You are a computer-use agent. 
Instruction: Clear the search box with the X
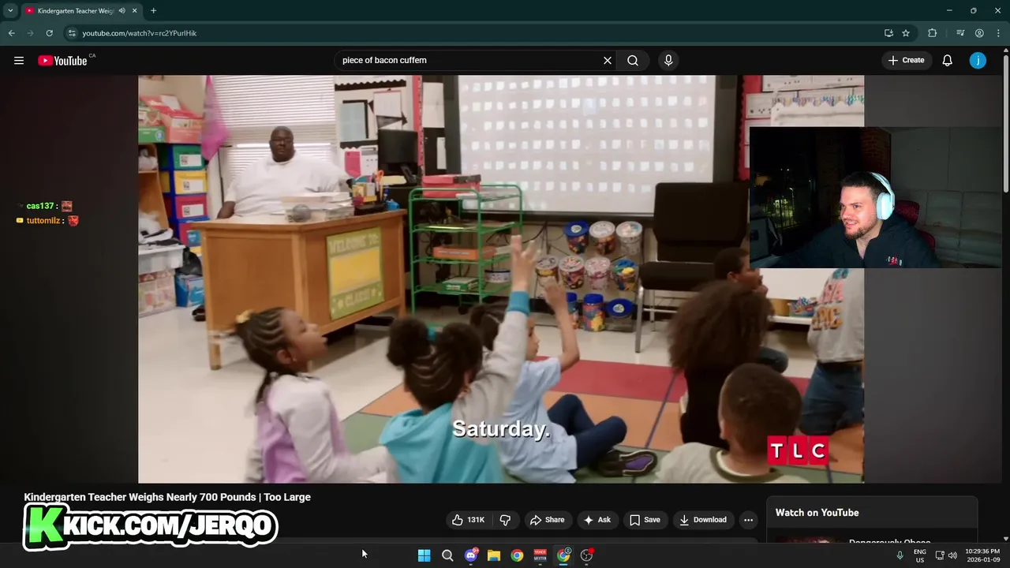pos(608,60)
